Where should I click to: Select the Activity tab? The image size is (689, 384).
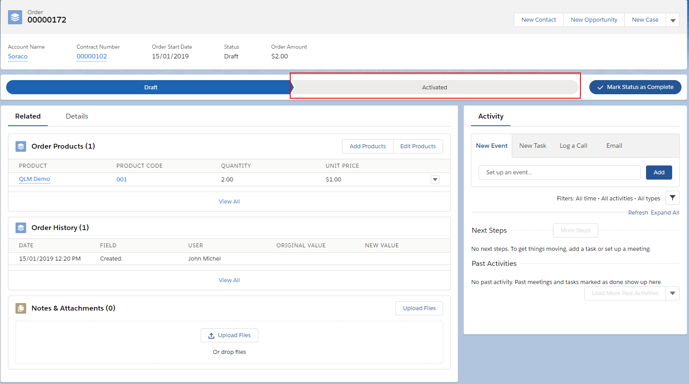coord(490,116)
